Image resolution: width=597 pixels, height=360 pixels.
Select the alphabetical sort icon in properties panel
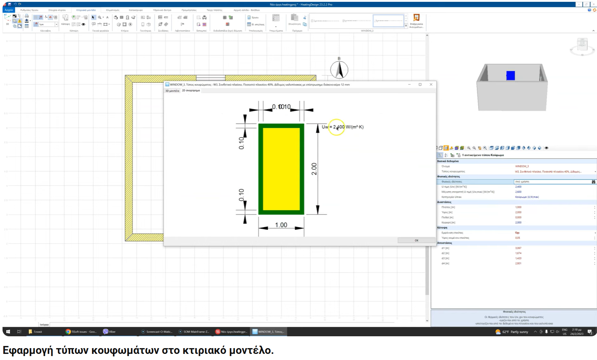click(x=446, y=155)
